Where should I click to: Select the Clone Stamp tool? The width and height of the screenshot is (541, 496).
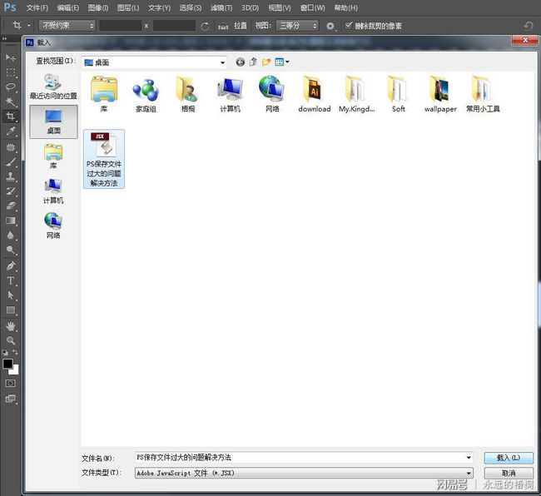pos(10,176)
